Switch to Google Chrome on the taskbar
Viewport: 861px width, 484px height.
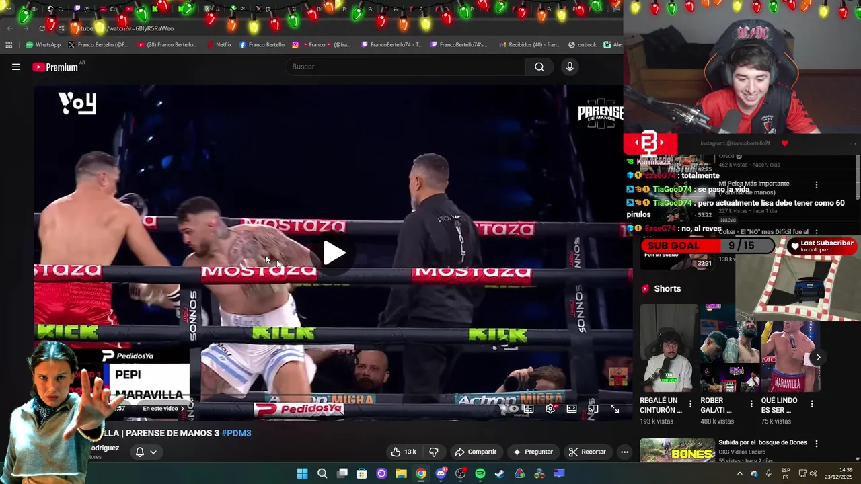pos(421,473)
